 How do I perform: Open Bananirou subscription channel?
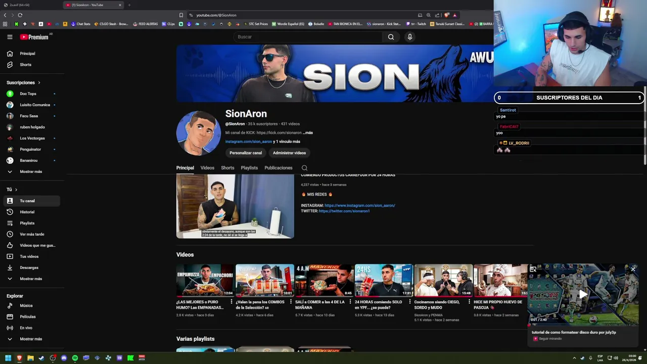(x=32, y=160)
